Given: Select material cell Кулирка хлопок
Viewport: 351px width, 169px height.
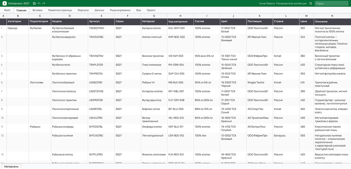Looking at the screenshot, I should point(154,30).
